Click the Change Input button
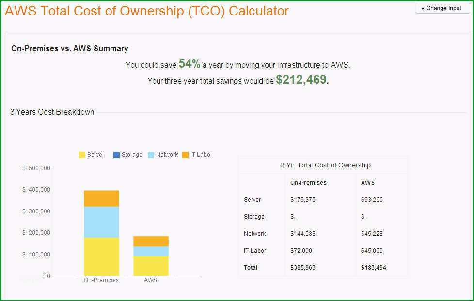The image size is (474, 301). pos(442,8)
